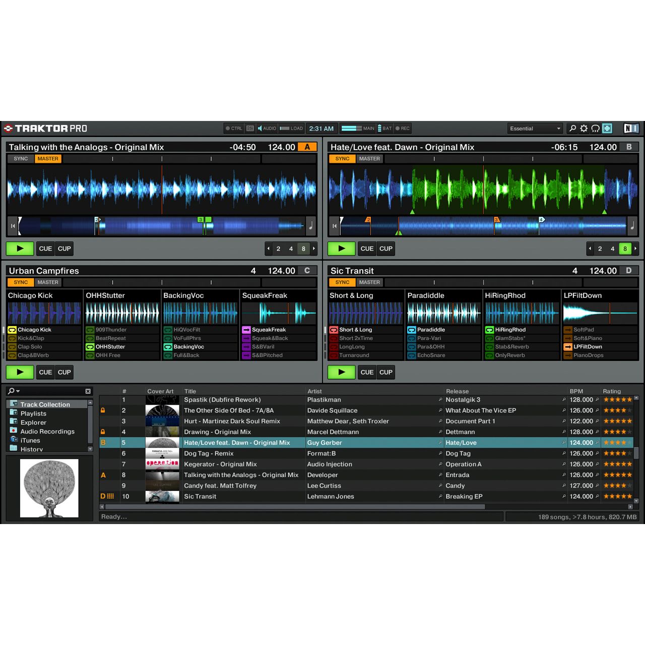Click the headphones cruise icon in header
This screenshot has width=645, height=645.
coord(595,128)
